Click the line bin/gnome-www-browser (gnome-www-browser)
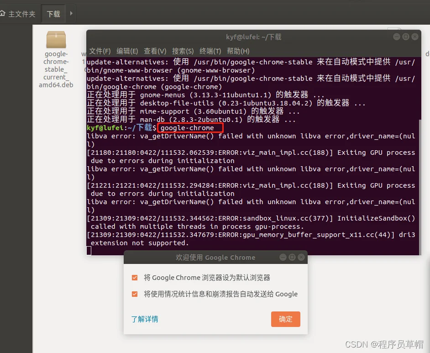The width and height of the screenshot is (430, 353). [x=171, y=70]
